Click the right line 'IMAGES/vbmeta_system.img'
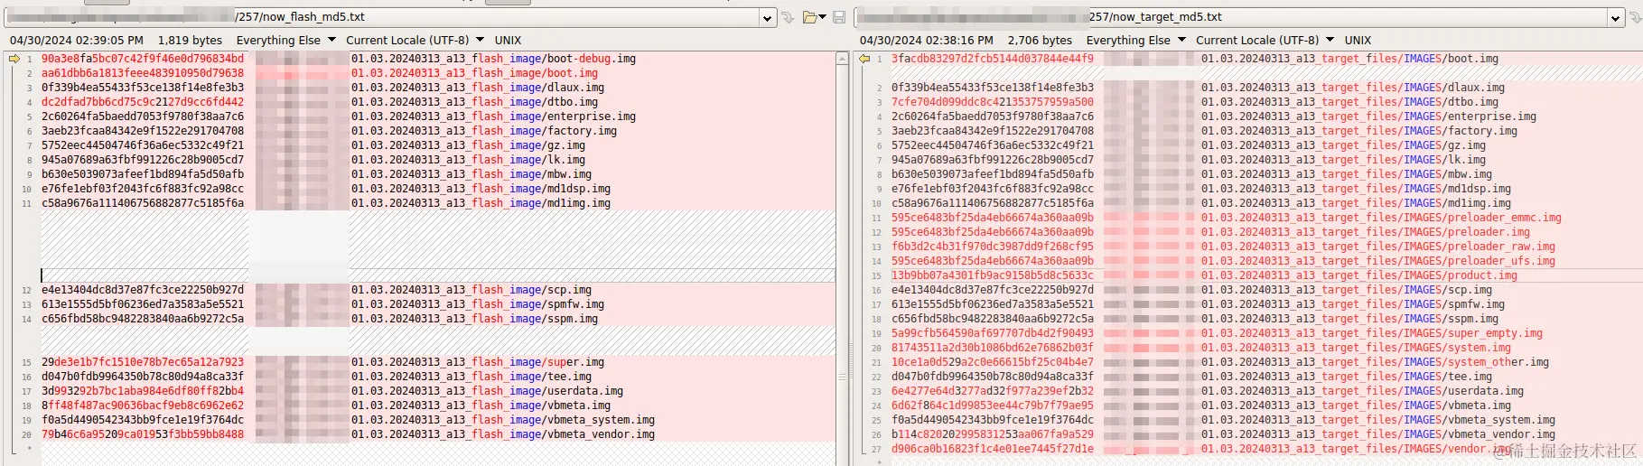The width and height of the screenshot is (1643, 466). click(1480, 420)
